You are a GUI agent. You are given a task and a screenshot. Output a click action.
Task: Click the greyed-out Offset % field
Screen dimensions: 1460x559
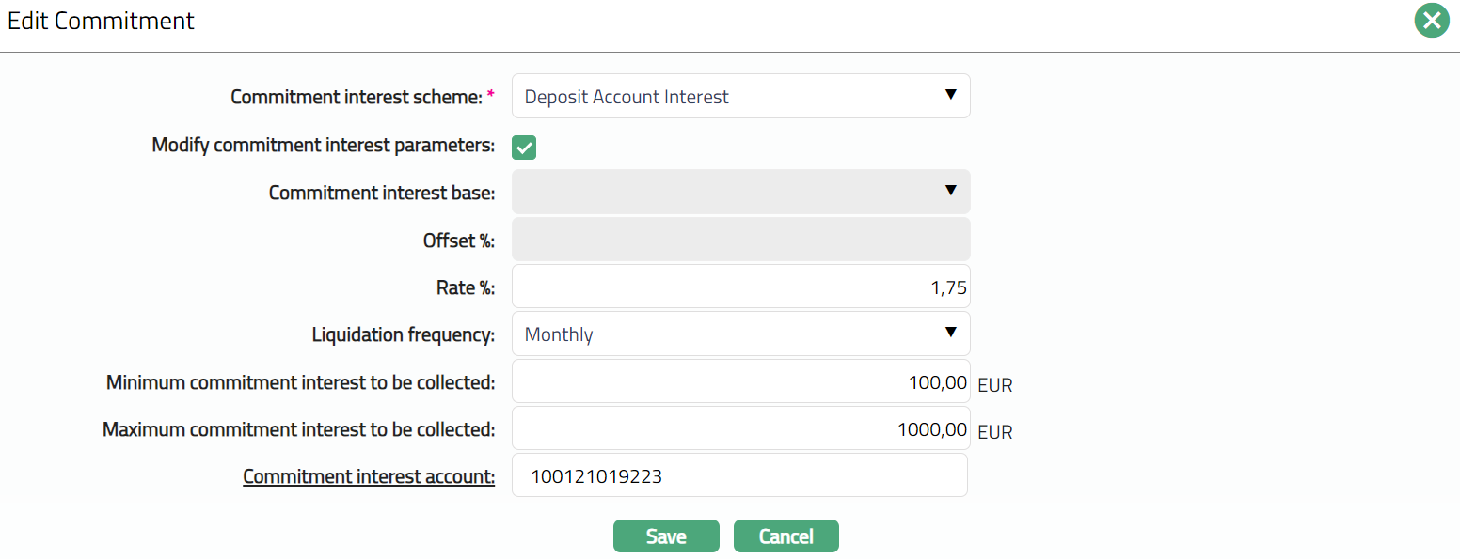(740, 240)
